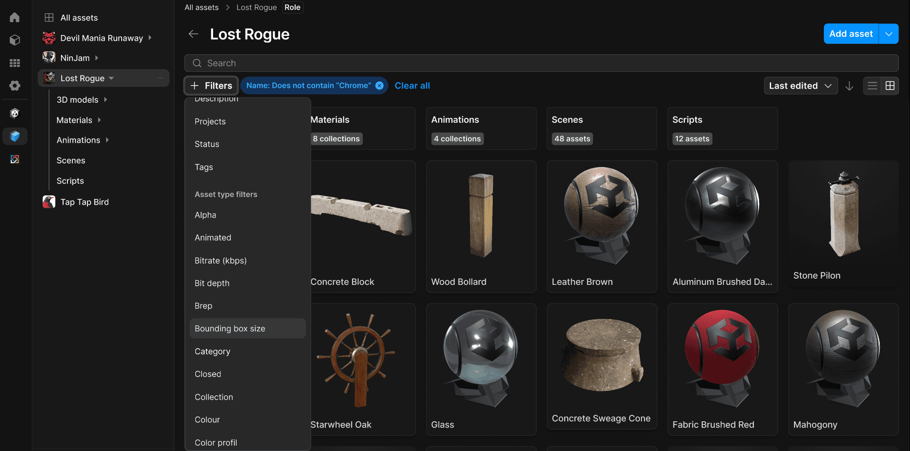Expand the Devil Mania Runaway project
This screenshot has height=451, width=910.
click(x=150, y=38)
